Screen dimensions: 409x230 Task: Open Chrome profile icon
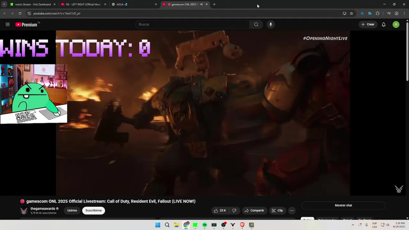tap(397, 13)
